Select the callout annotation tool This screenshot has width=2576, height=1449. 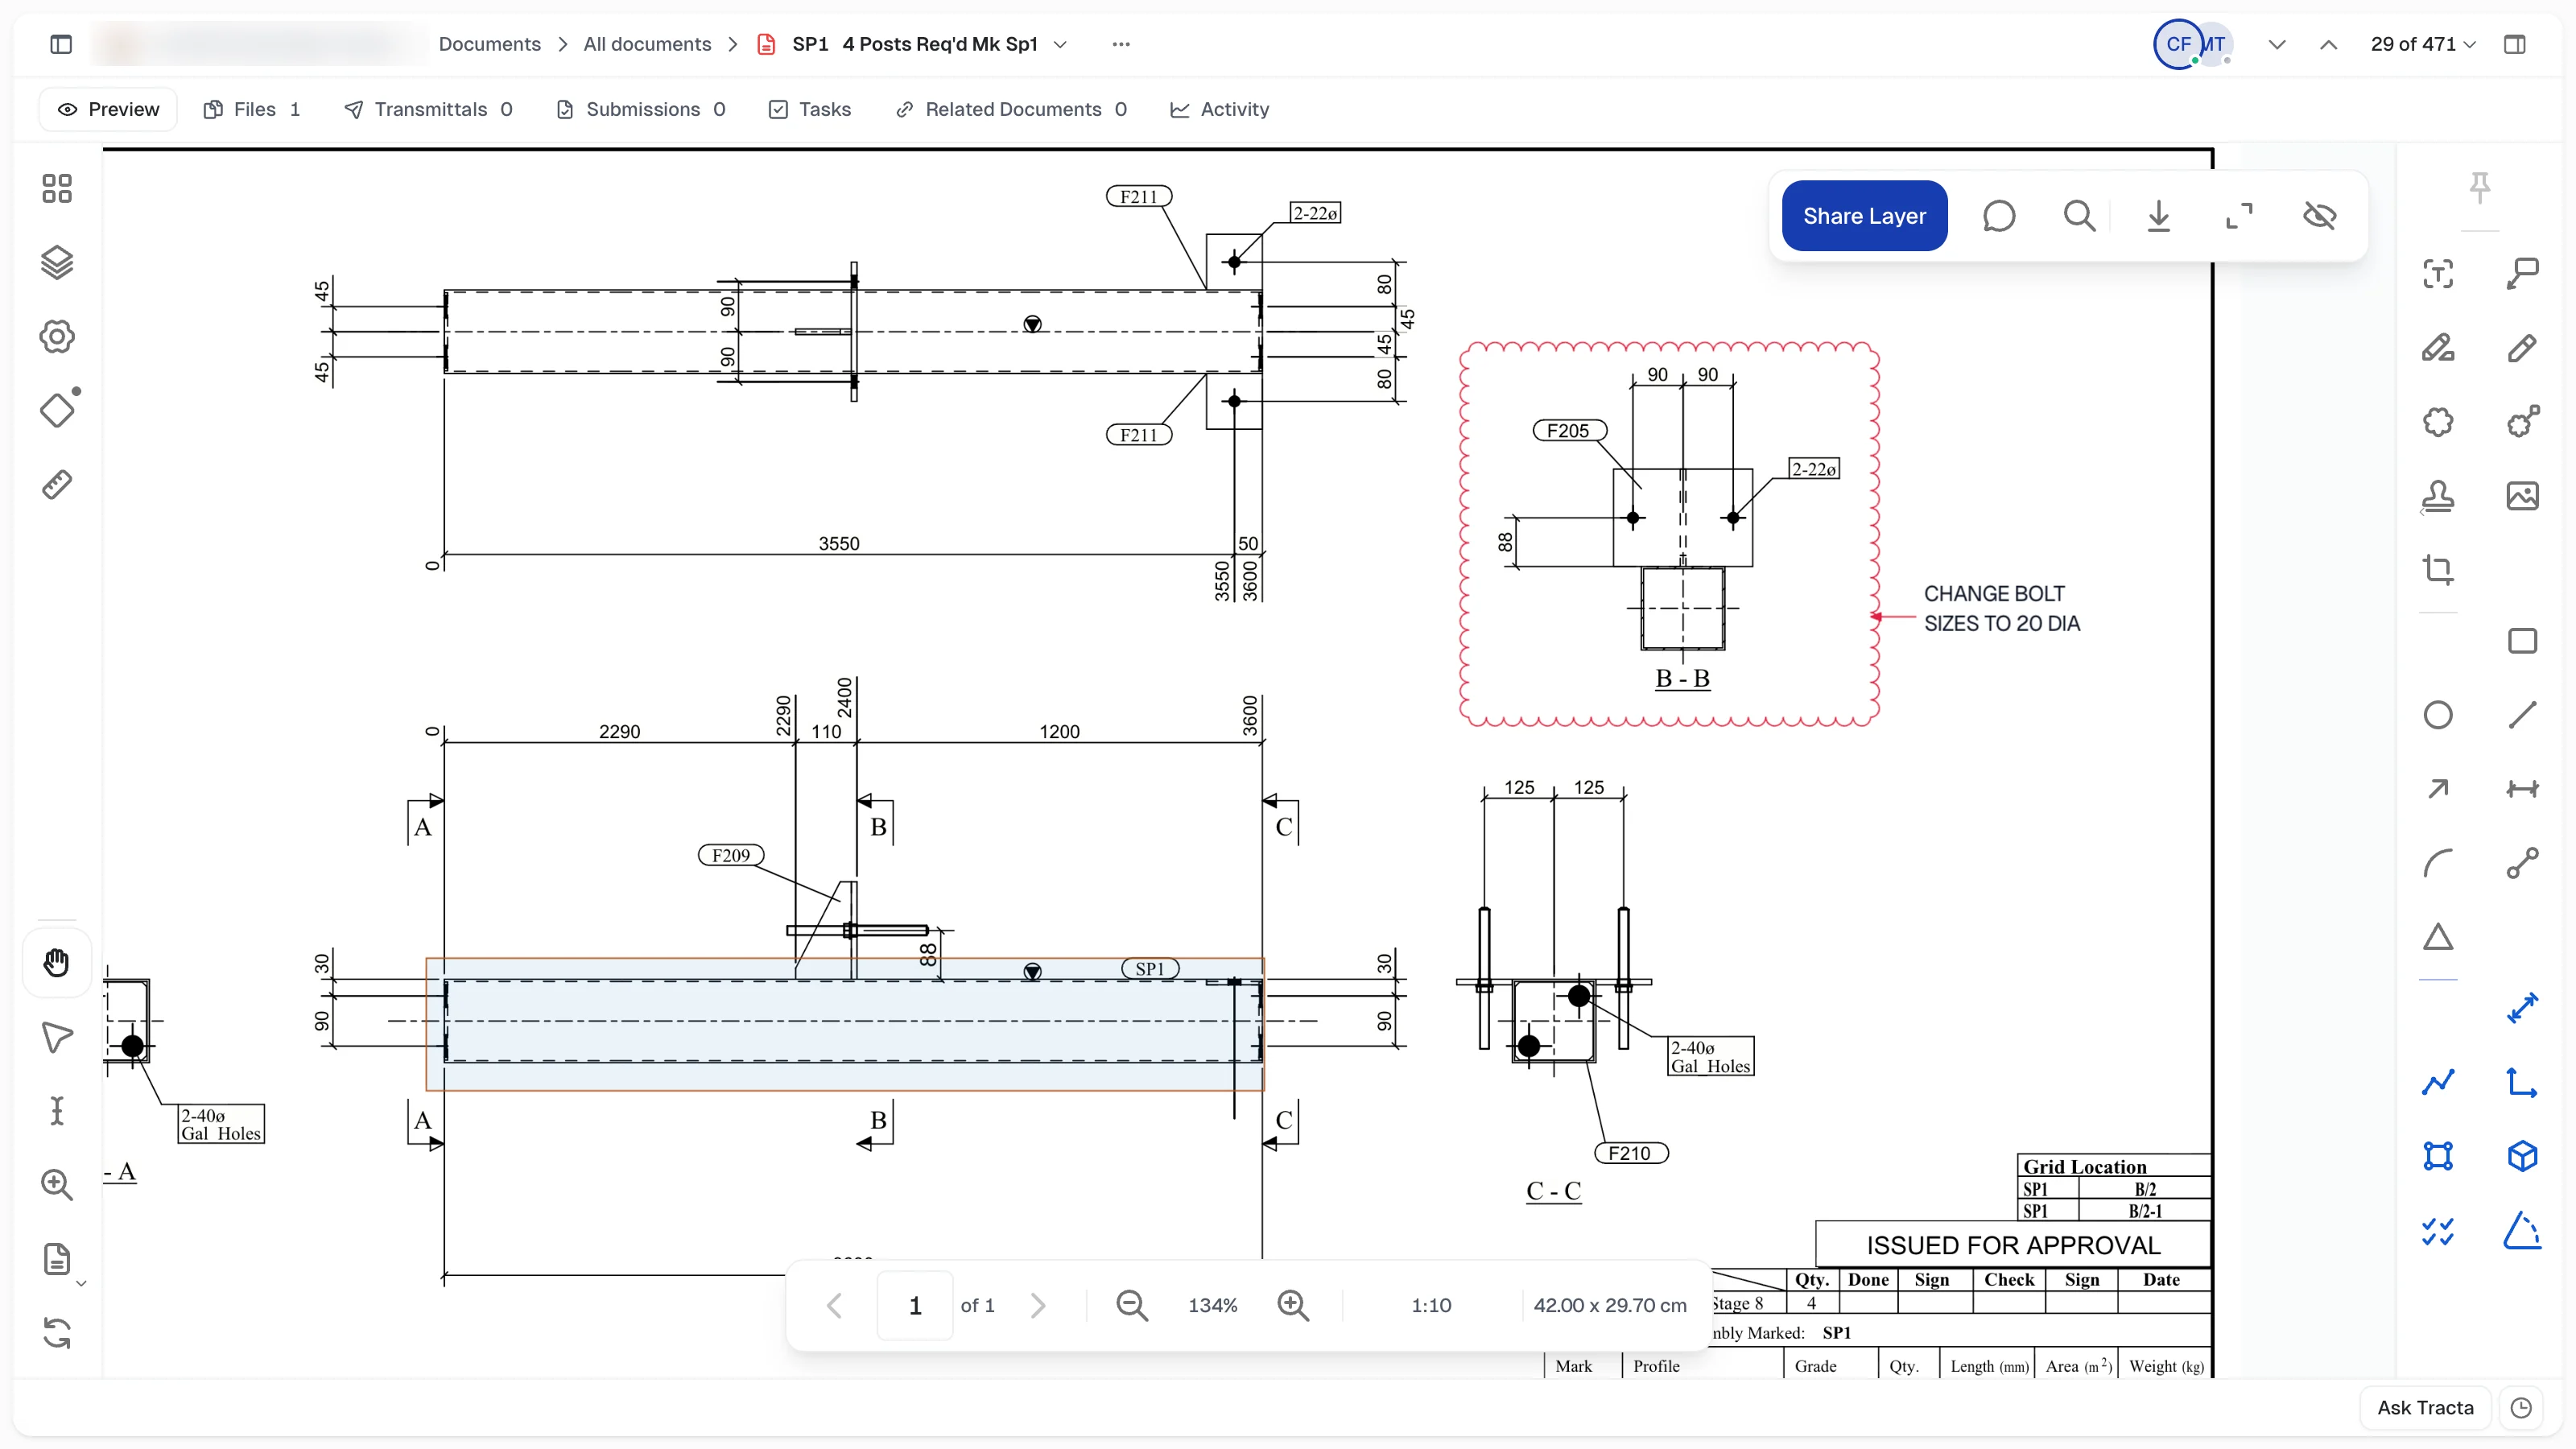coord(2522,274)
